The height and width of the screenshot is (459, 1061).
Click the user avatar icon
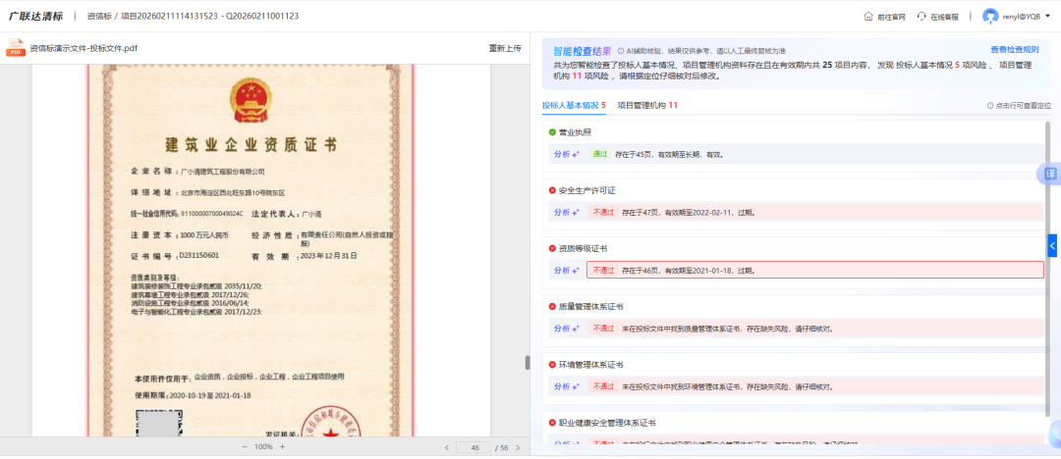coord(990,17)
